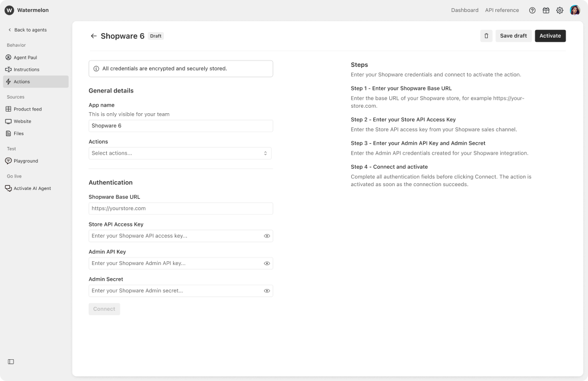Open the Files source

[35, 133]
